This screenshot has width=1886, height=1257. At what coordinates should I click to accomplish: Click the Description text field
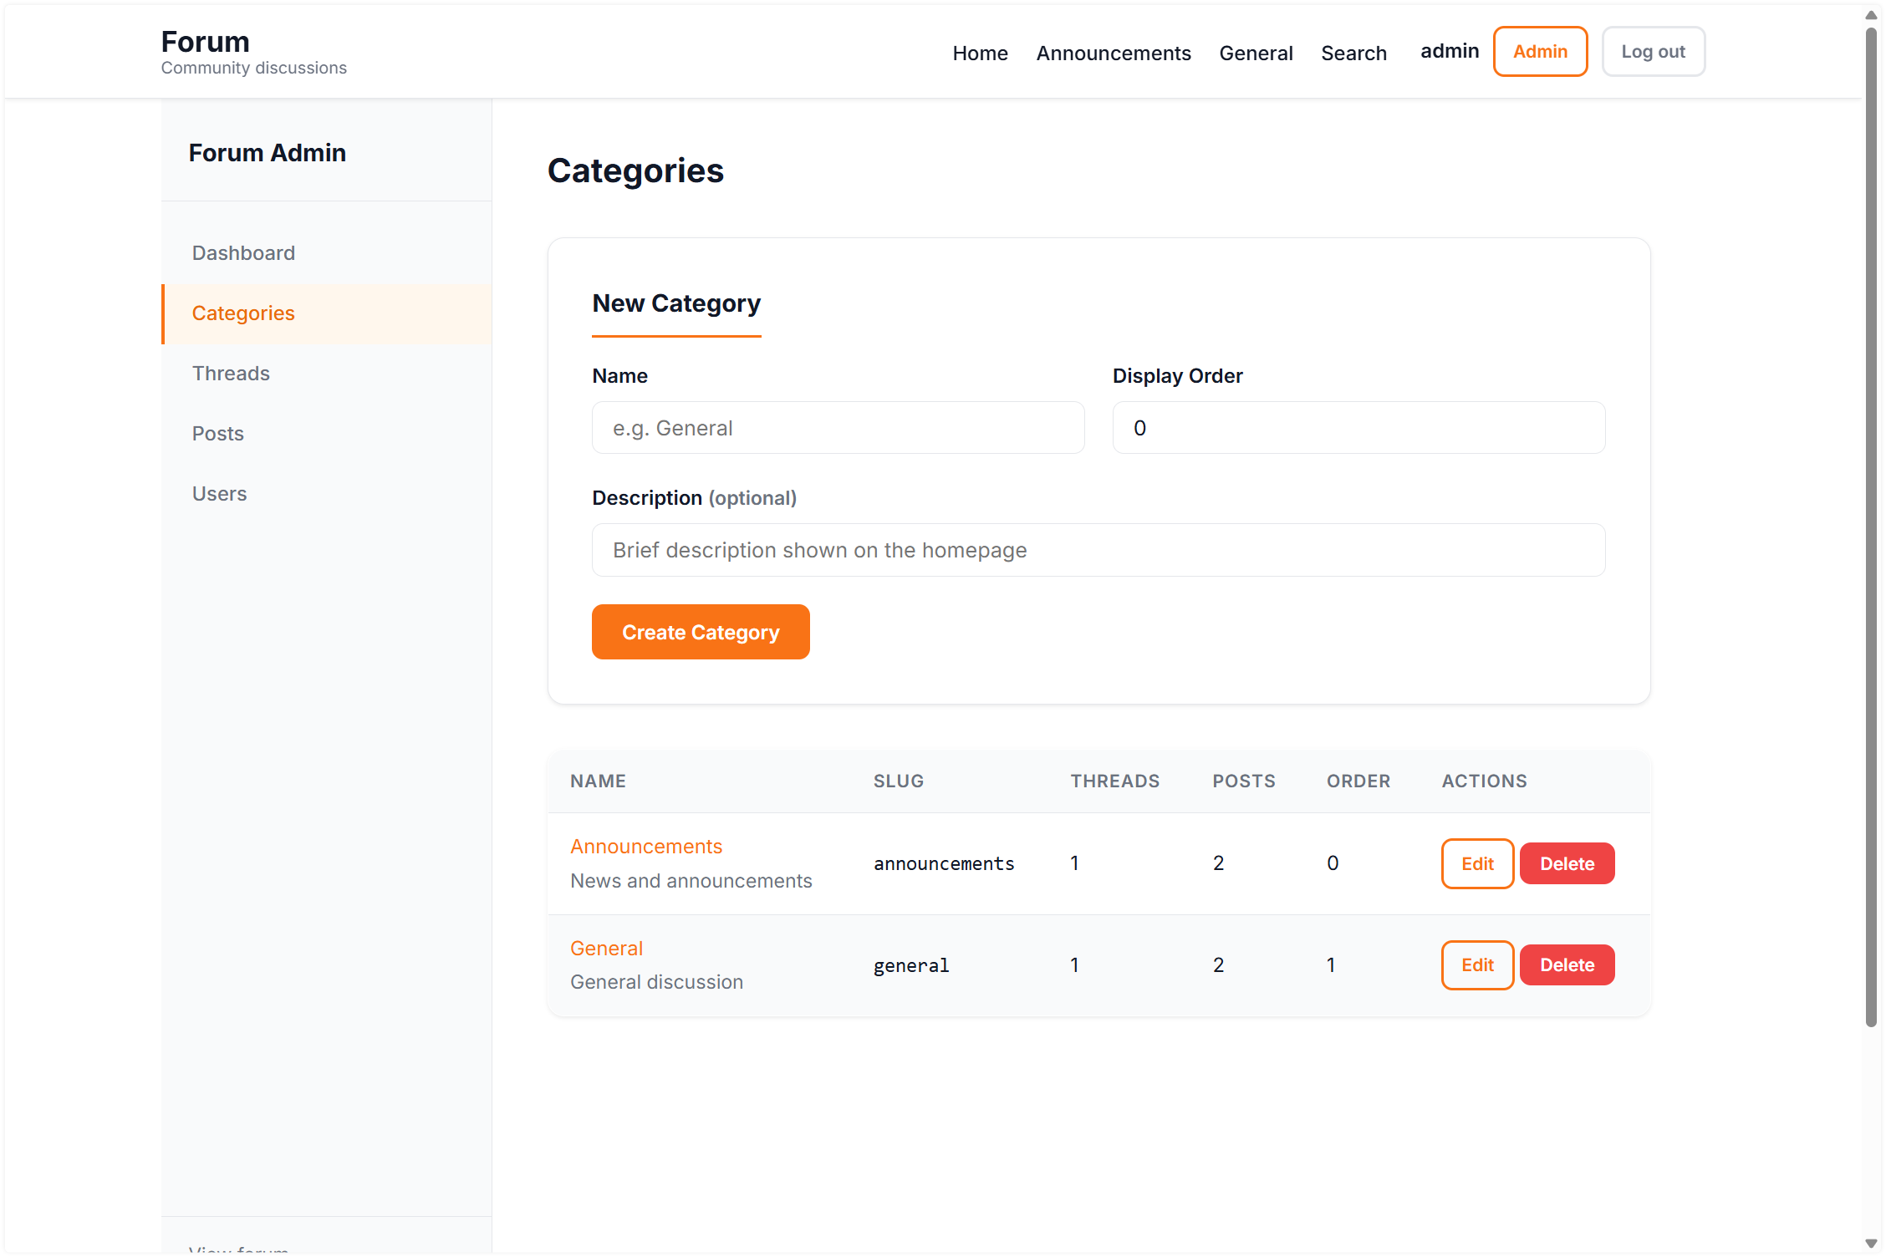point(1098,550)
